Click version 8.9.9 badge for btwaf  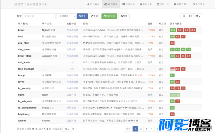coord(193,30)
